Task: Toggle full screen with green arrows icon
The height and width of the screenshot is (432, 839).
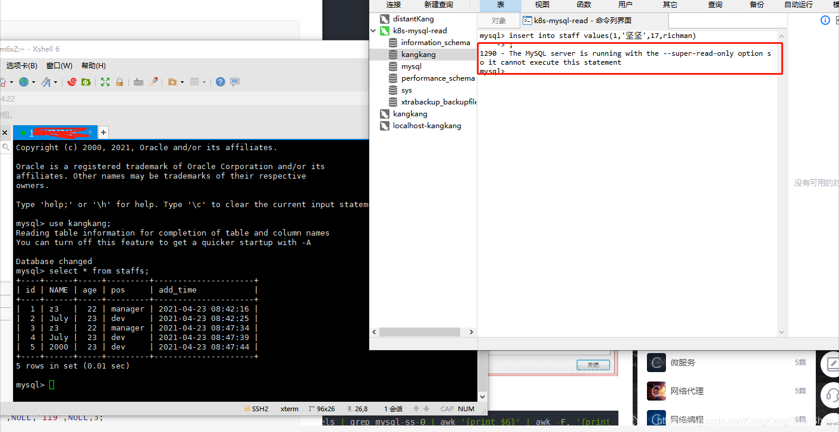Action: click(x=105, y=82)
